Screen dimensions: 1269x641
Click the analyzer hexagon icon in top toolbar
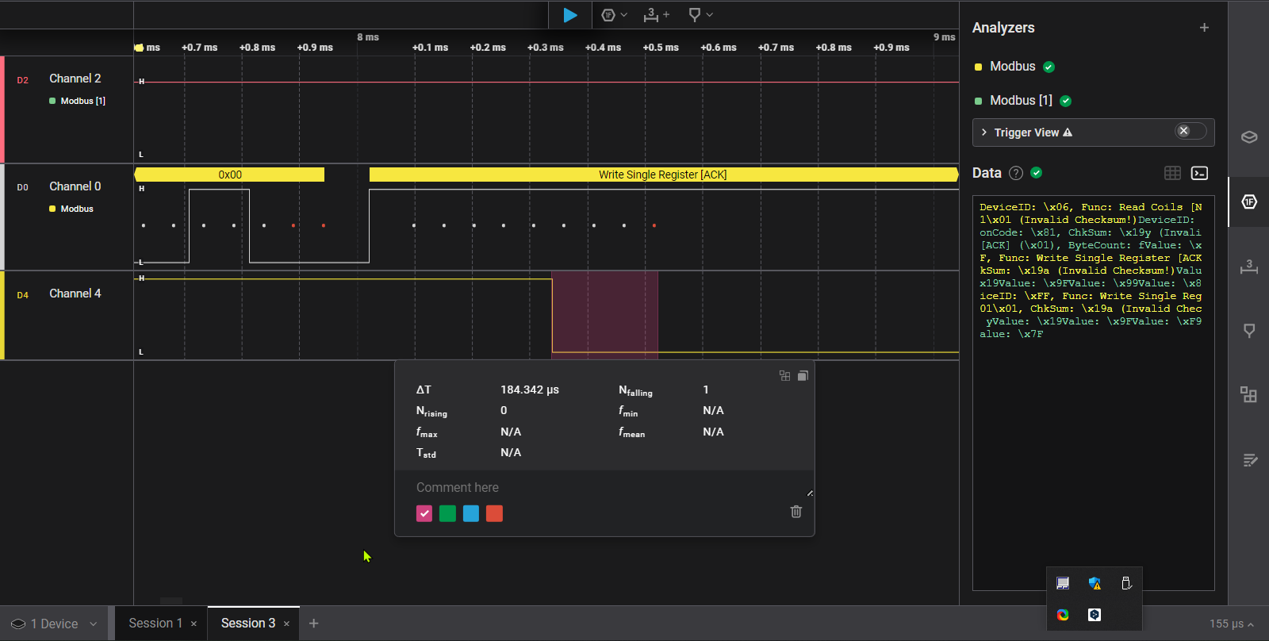coord(608,15)
